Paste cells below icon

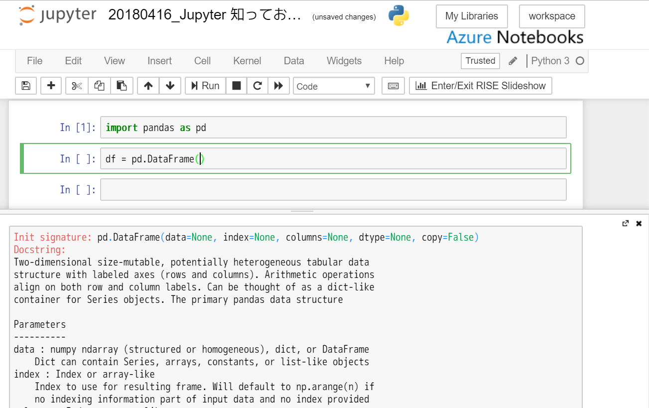coord(122,86)
